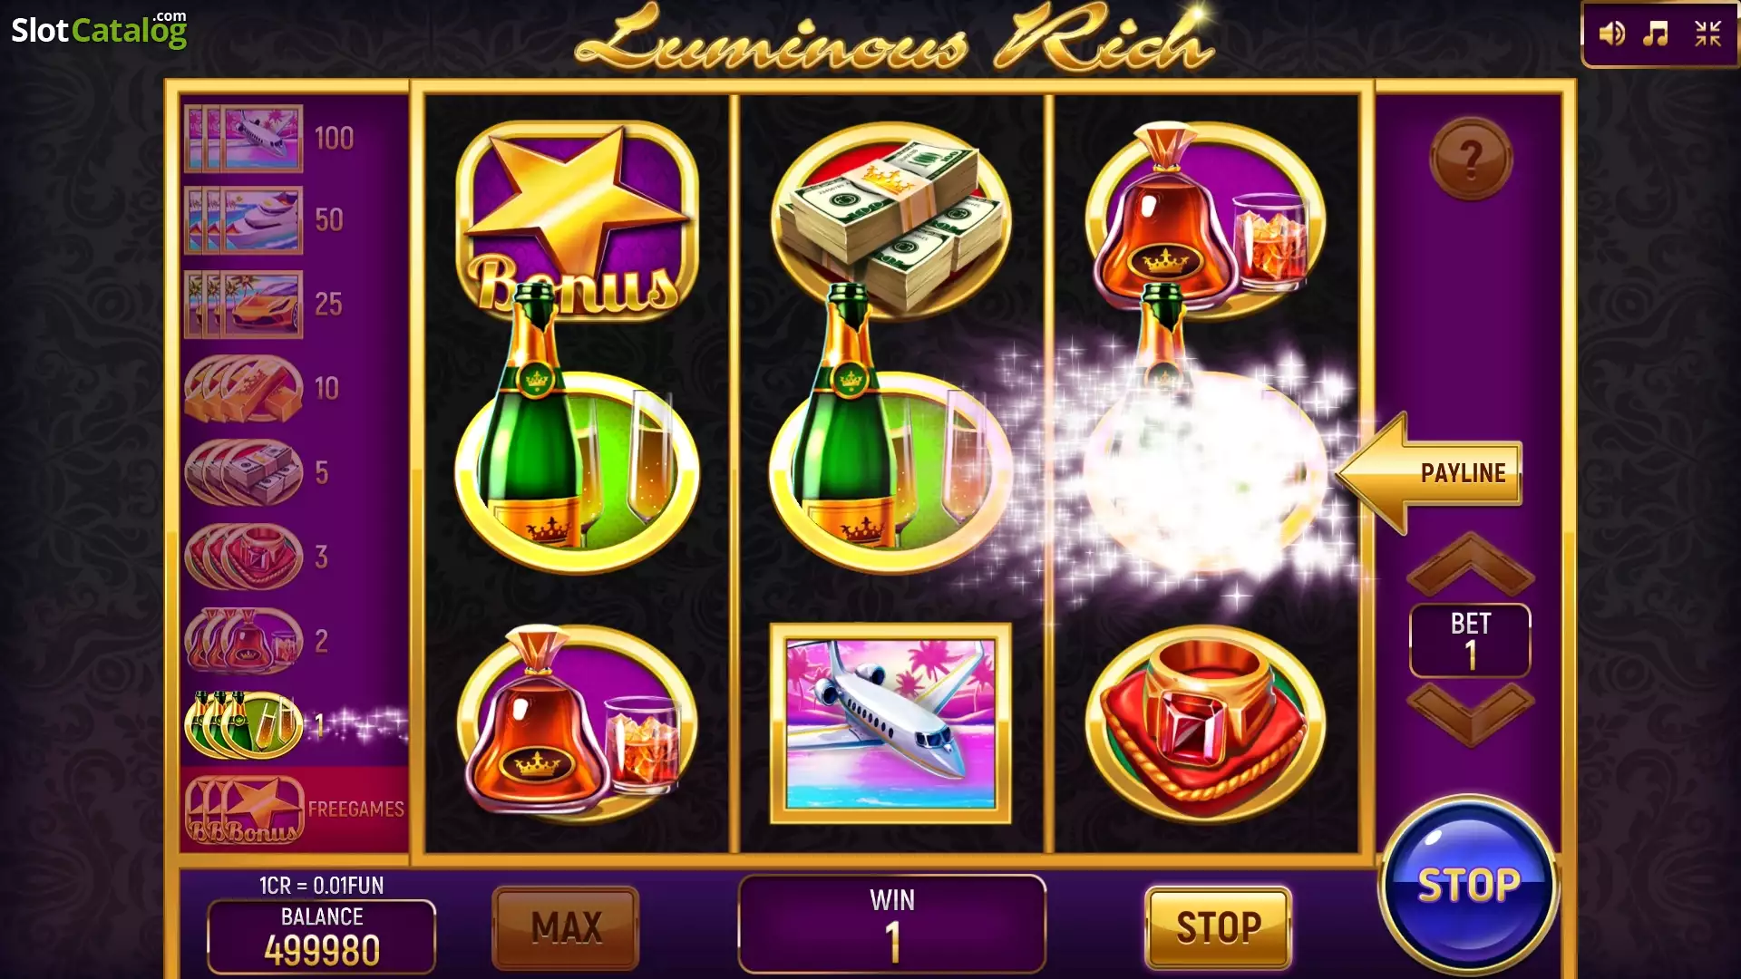The height and width of the screenshot is (979, 1741).
Task: Open the question mark help button
Action: point(1470,159)
